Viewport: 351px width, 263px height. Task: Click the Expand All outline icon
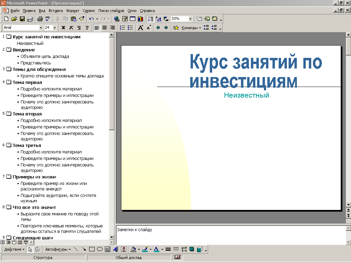point(151,19)
